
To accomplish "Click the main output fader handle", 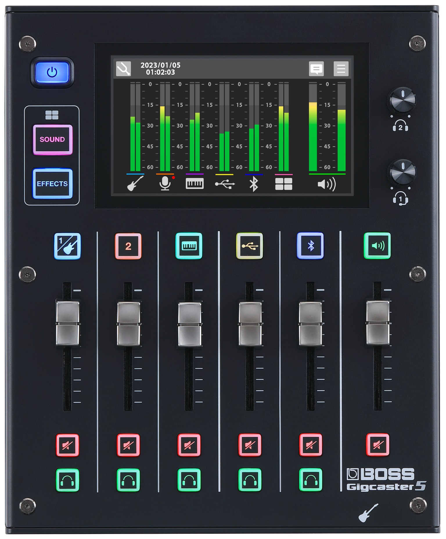I will point(377,323).
